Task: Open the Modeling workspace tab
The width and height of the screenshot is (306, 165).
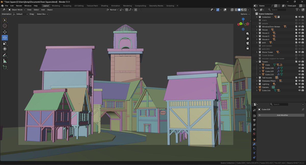Action: tap(56, 6)
